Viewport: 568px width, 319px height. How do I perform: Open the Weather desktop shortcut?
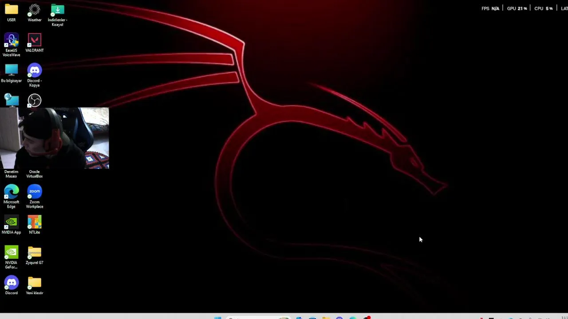pos(35,13)
